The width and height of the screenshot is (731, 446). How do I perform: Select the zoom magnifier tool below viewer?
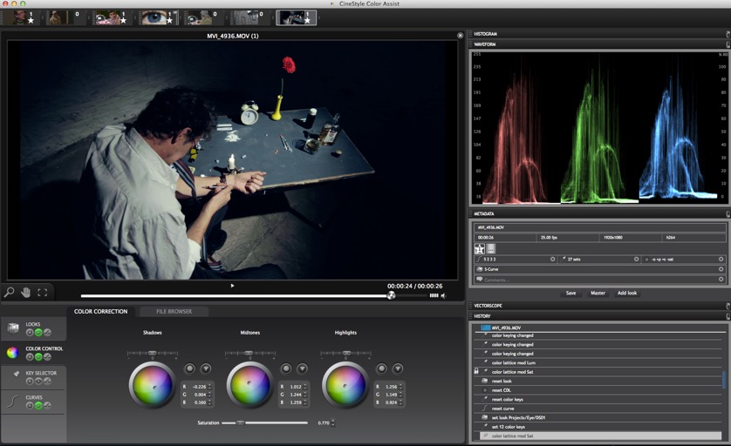[9, 293]
